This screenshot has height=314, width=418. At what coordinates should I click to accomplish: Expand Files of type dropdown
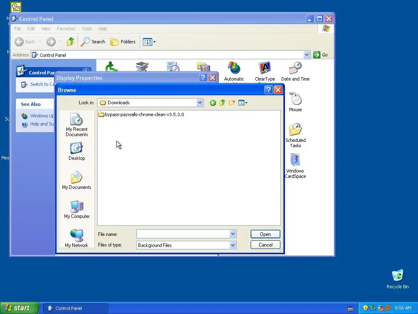[233, 245]
